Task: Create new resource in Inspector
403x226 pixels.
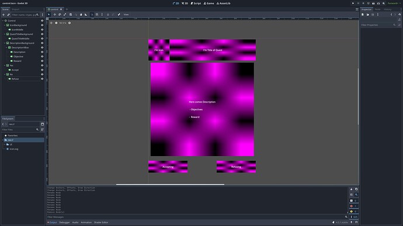Action: 363,15
